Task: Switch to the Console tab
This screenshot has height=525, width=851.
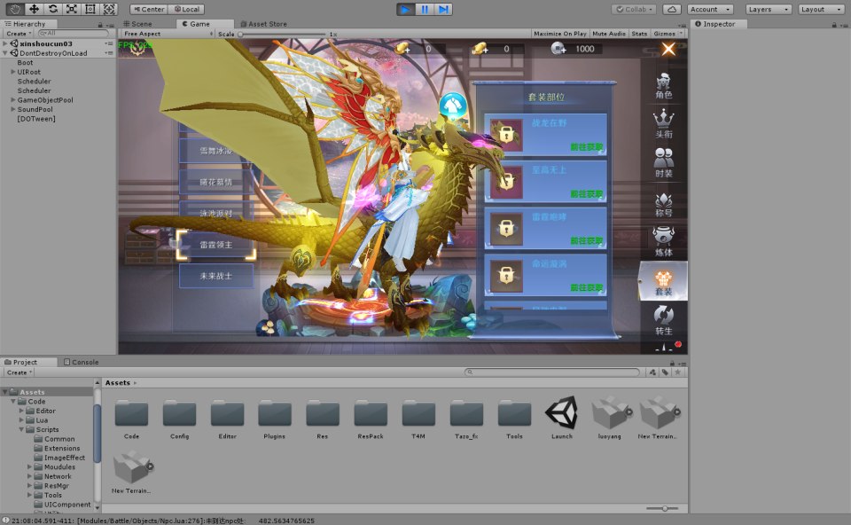Action: pos(81,362)
